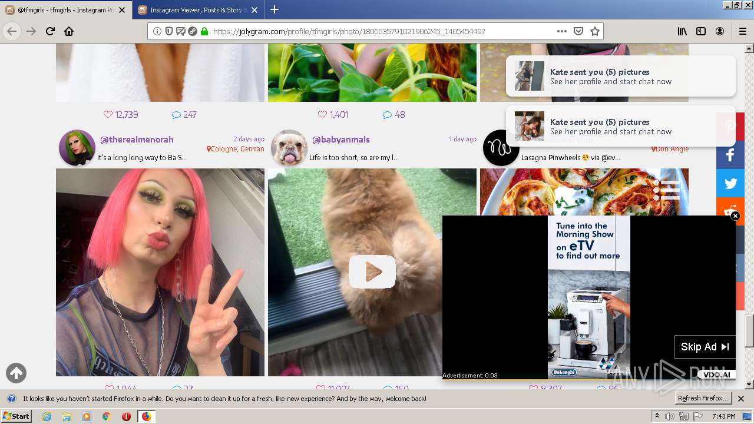Open first Kate sent you pictures notification
Viewport: 754px width, 424px height.
621,76
